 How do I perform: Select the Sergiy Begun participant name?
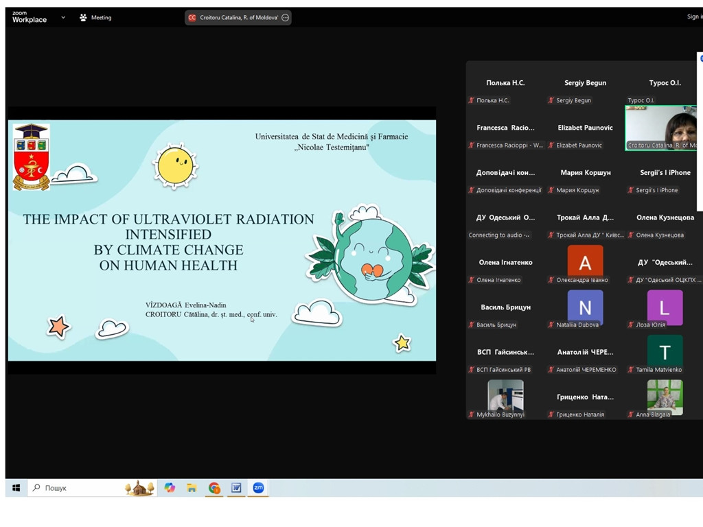tap(585, 83)
